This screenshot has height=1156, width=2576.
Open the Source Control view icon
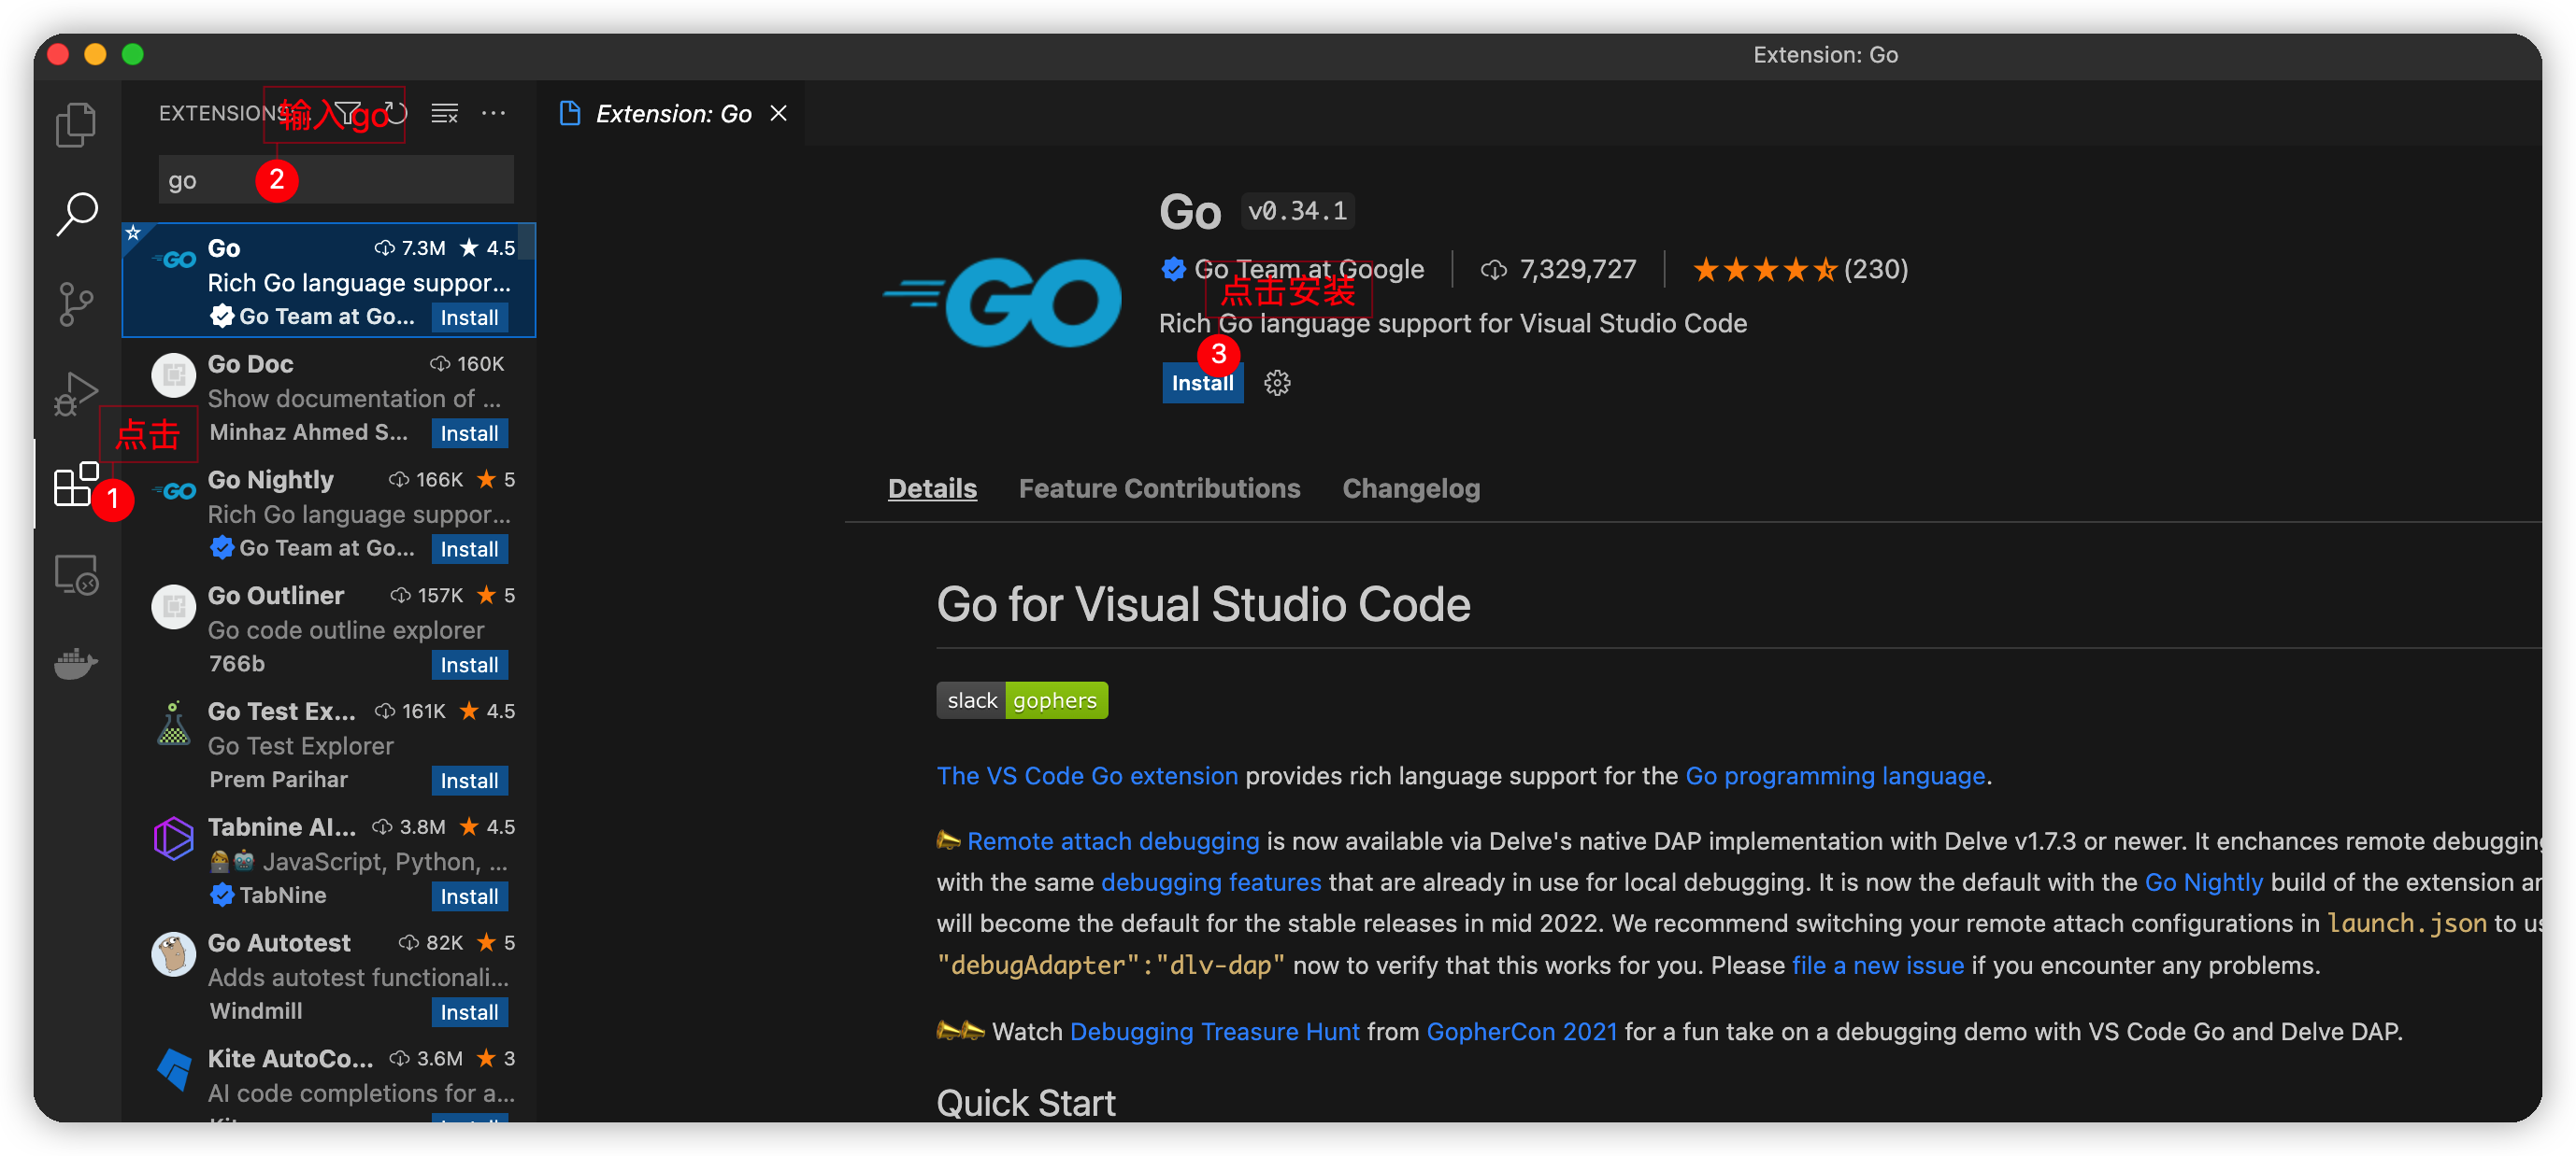pyautogui.click(x=75, y=303)
